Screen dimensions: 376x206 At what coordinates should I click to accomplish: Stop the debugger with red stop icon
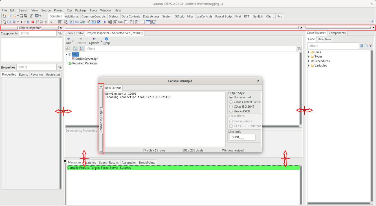tap(33, 22)
